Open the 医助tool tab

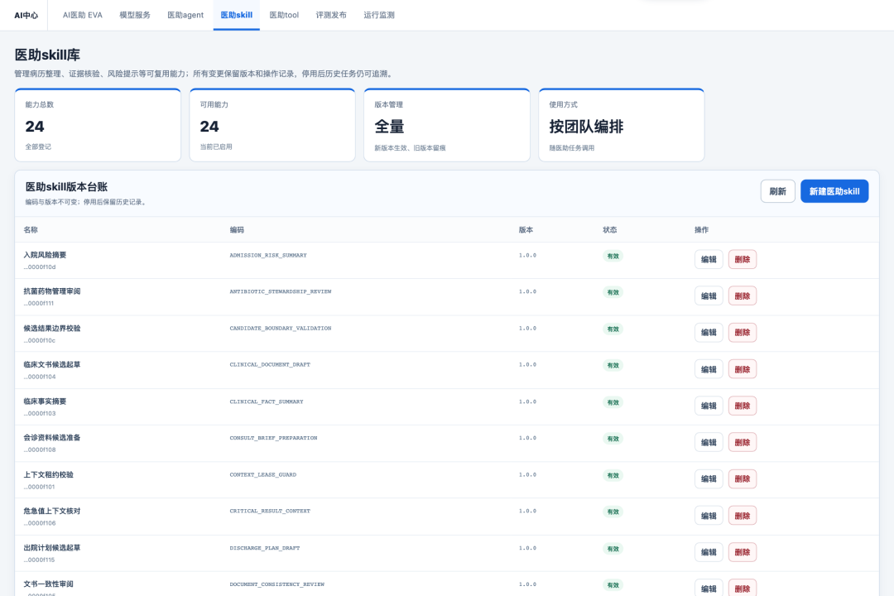pyautogui.click(x=284, y=15)
